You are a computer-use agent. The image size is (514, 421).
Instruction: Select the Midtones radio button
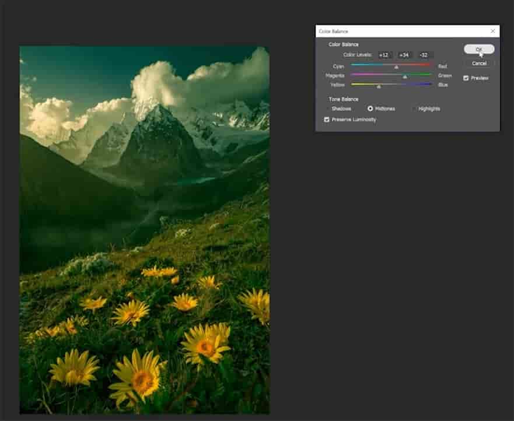tap(370, 108)
